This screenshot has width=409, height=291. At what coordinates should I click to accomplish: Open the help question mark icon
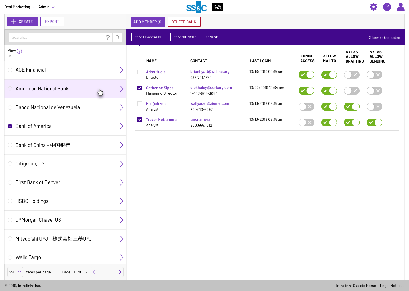tap(387, 7)
